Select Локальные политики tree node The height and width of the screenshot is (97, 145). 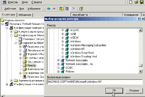point(36,50)
